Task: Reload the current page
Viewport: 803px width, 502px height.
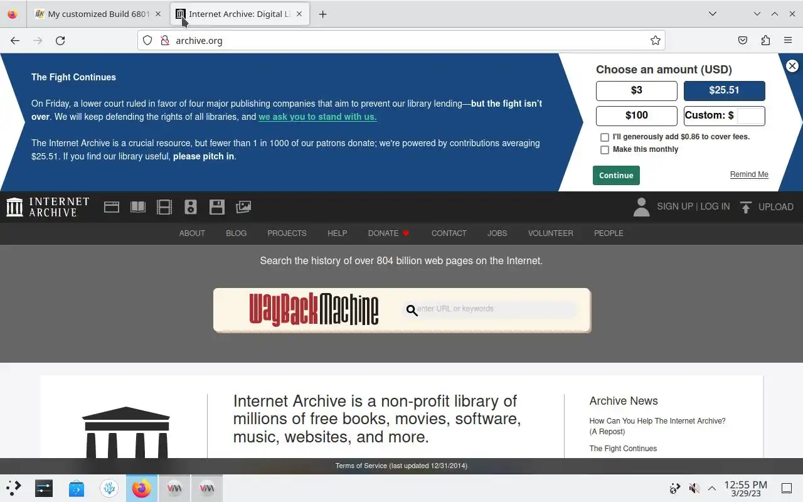Action: (60, 40)
